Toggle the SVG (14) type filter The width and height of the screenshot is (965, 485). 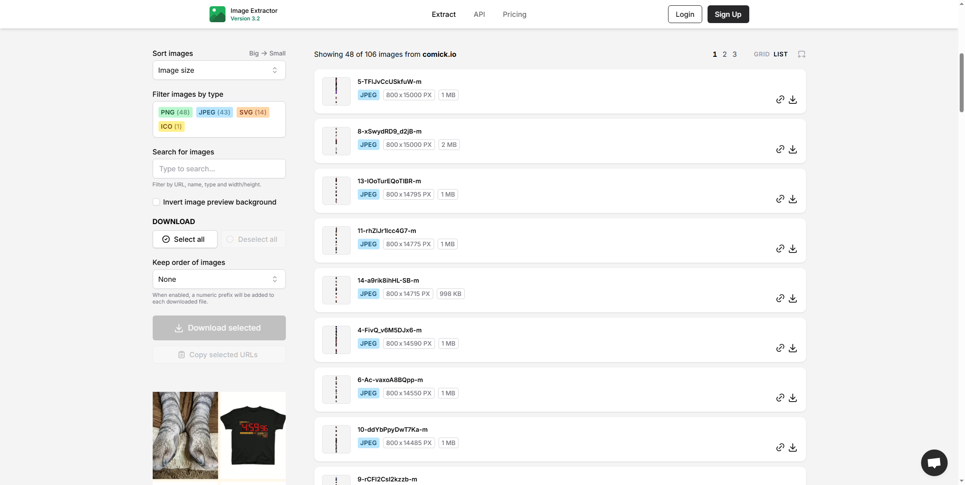click(x=253, y=112)
